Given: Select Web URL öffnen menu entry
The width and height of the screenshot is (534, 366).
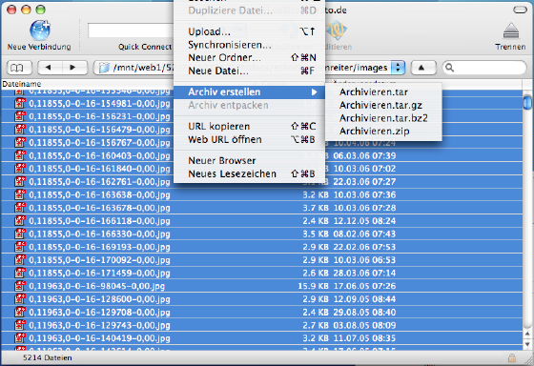Looking at the screenshot, I should 249,139.
